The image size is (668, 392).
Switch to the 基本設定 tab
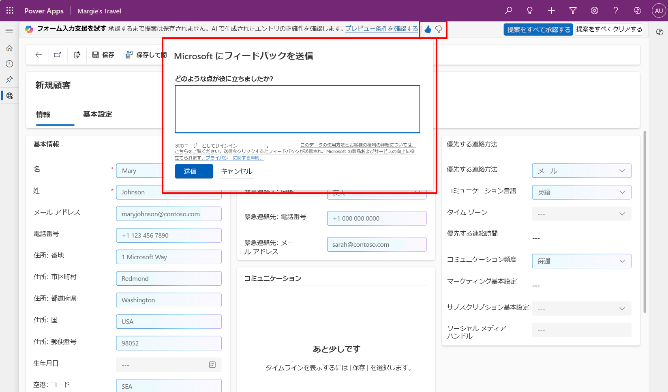pyautogui.click(x=98, y=114)
